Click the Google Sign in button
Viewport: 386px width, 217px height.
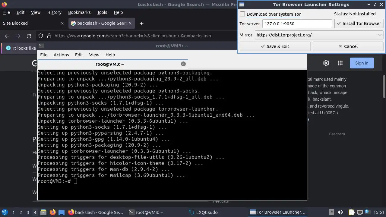pyautogui.click(x=362, y=63)
